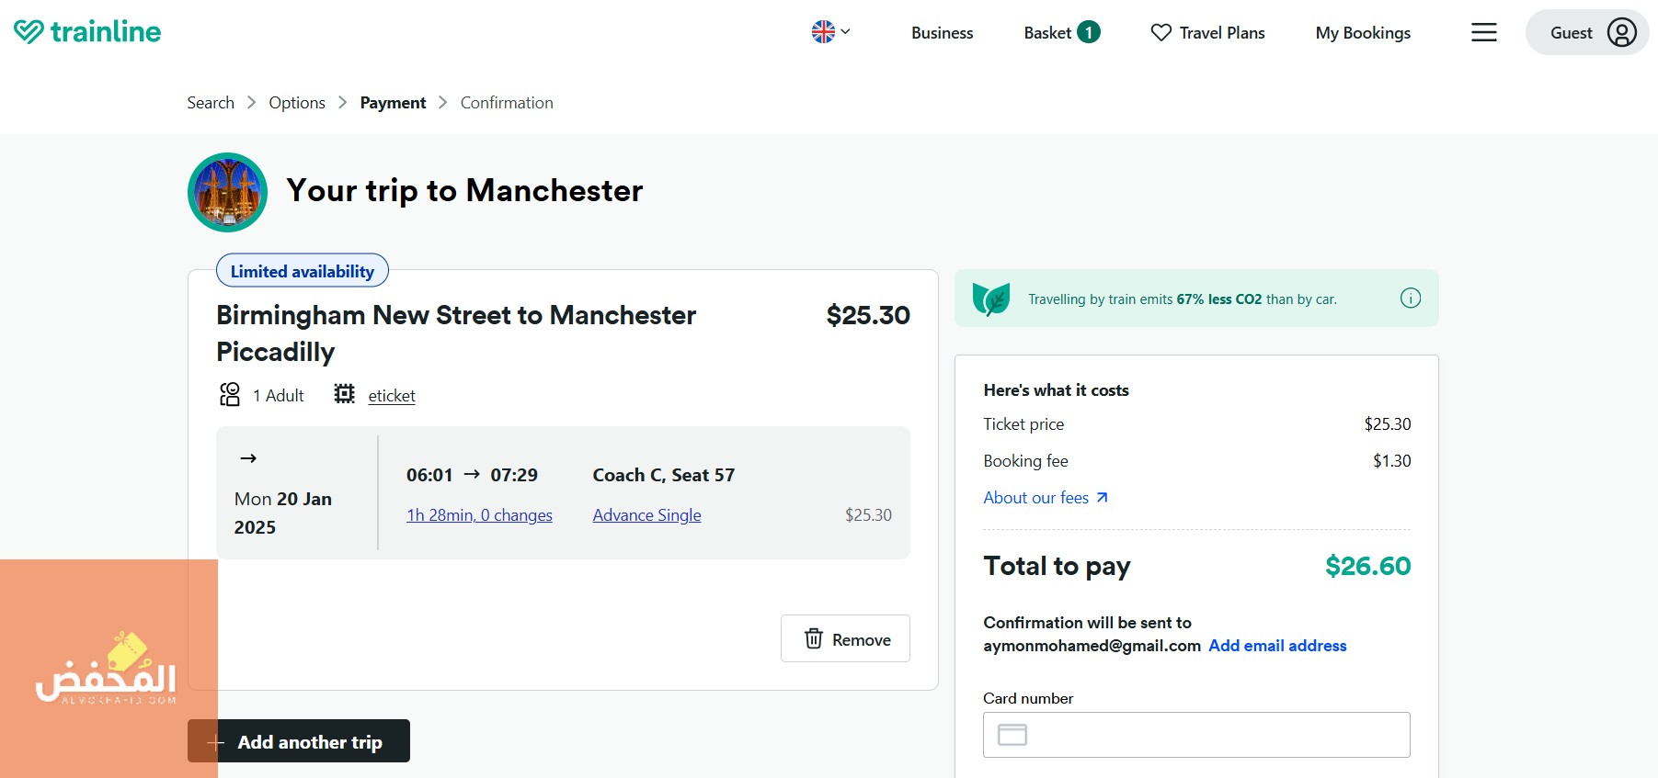Remove the Manchester trip
The height and width of the screenshot is (778, 1658).
(845, 638)
